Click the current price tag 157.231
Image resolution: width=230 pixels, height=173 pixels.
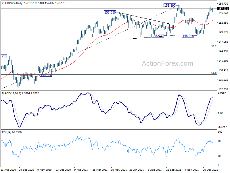click(223, 9)
